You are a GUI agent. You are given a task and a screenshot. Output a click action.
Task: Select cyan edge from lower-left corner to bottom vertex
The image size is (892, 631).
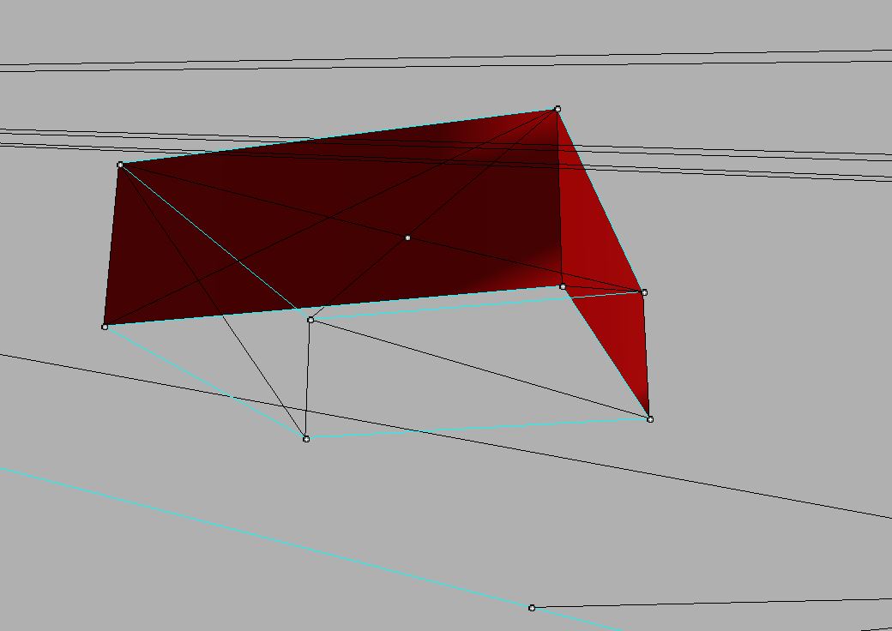pyautogui.click(x=206, y=383)
